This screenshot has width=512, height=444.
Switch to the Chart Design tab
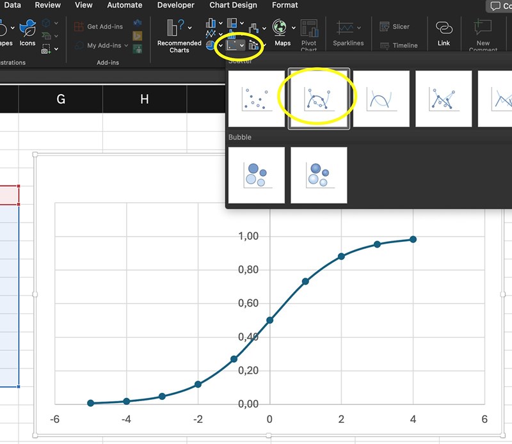233,5
